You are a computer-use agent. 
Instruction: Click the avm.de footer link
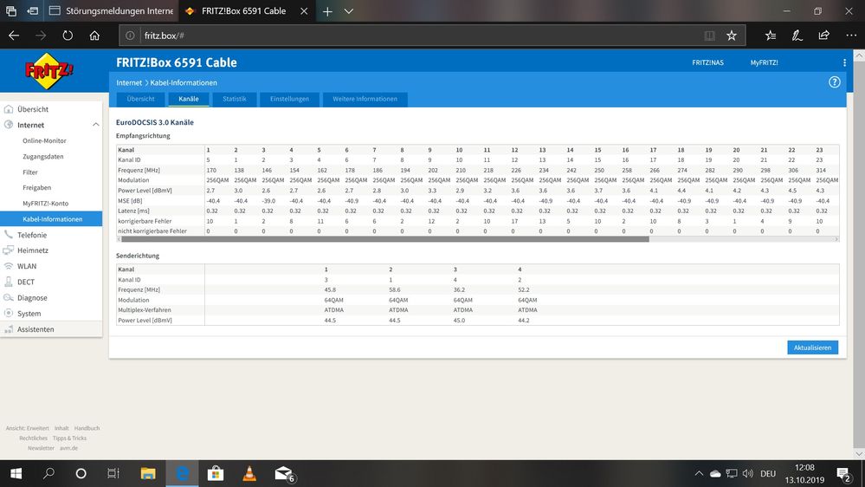click(68, 448)
